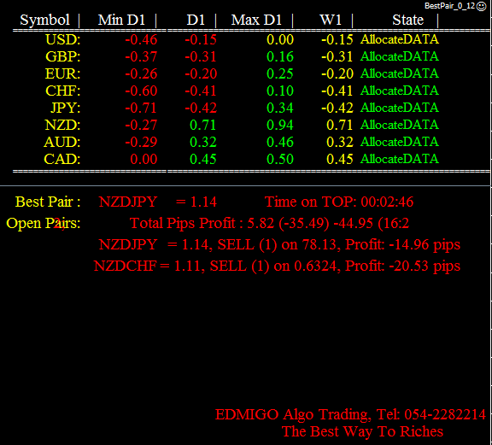Select the CAD: symbol row label

pos(62,159)
